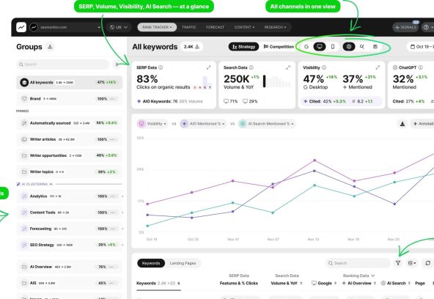
Task: Click the Groups add/download icon
Action: coord(50,46)
